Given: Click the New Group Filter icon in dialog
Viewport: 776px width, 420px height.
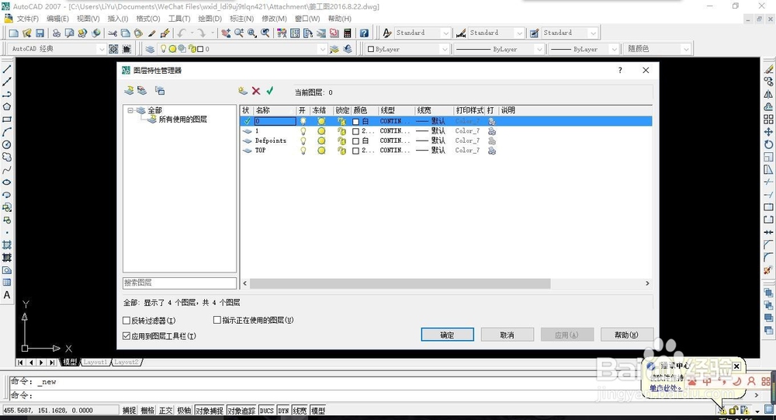Looking at the screenshot, I should click(x=142, y=91).
